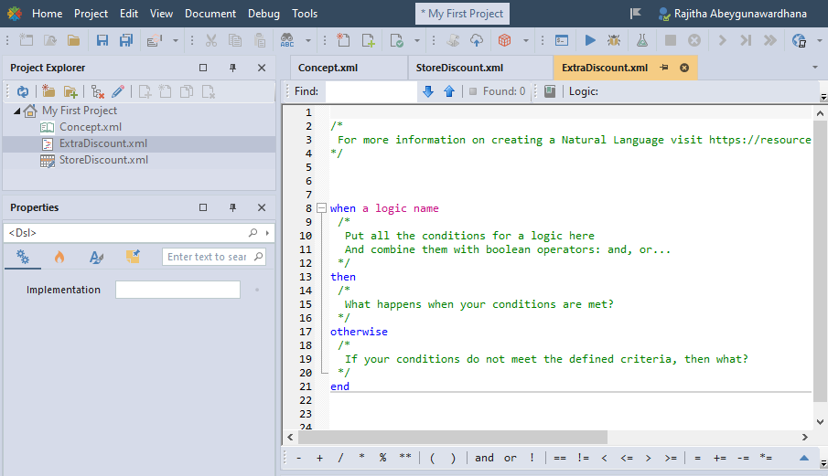Expand the operator bar with blue up arrow
The image size is (828, 476).
click(x=803, y=458)
